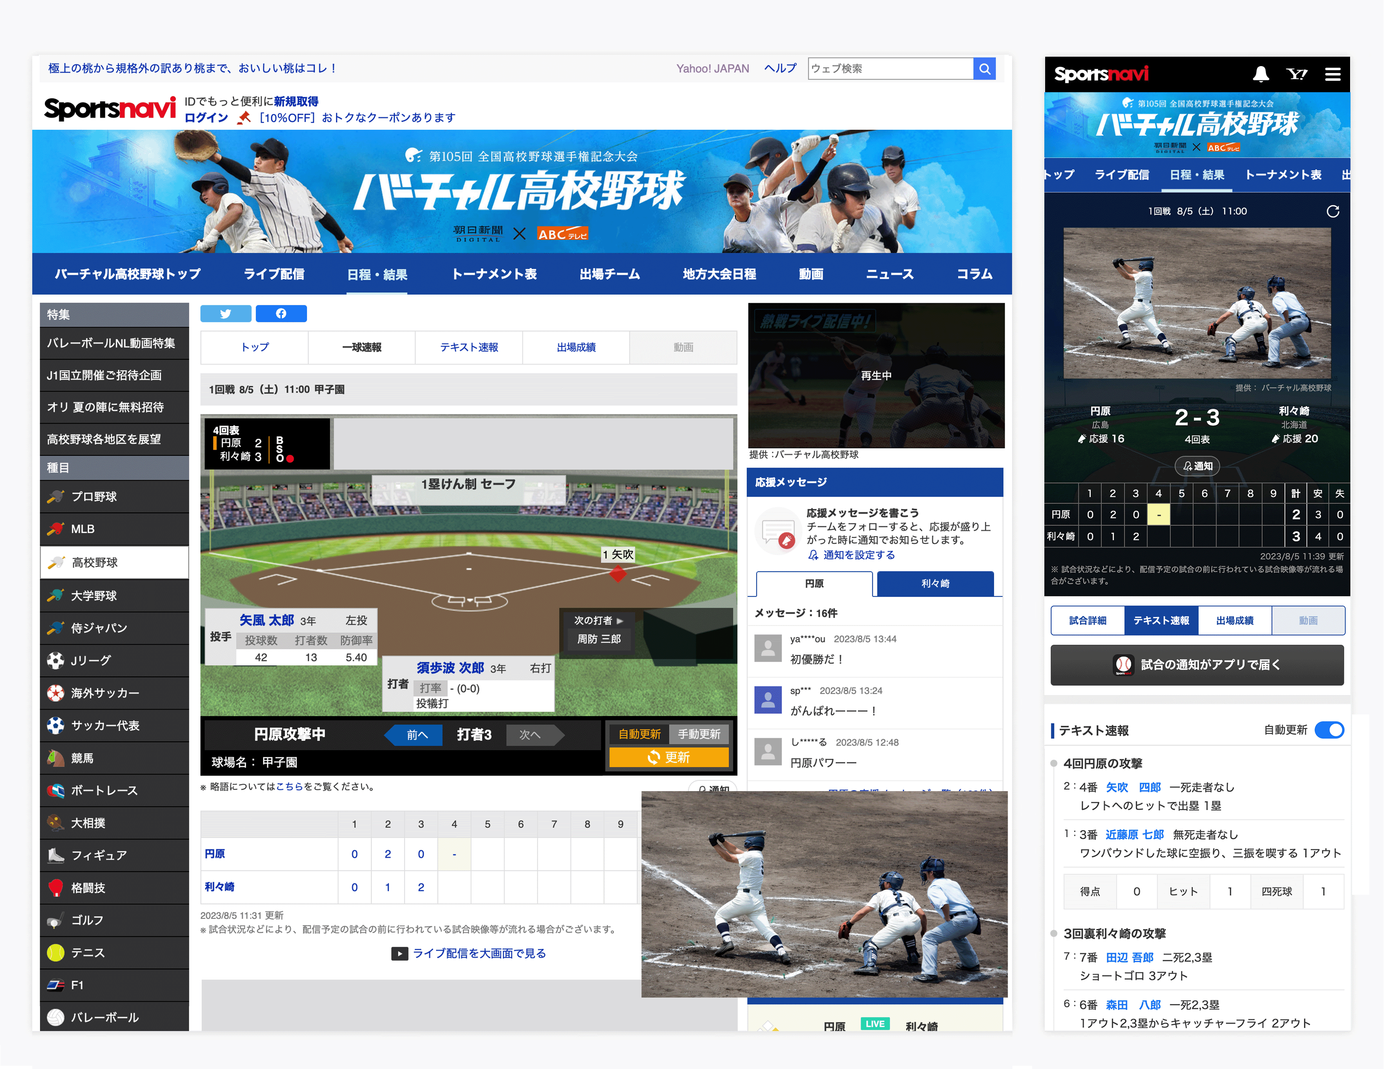Advance to next batter with 次へ
The image size is (1384, 1069).
[530, 734]
